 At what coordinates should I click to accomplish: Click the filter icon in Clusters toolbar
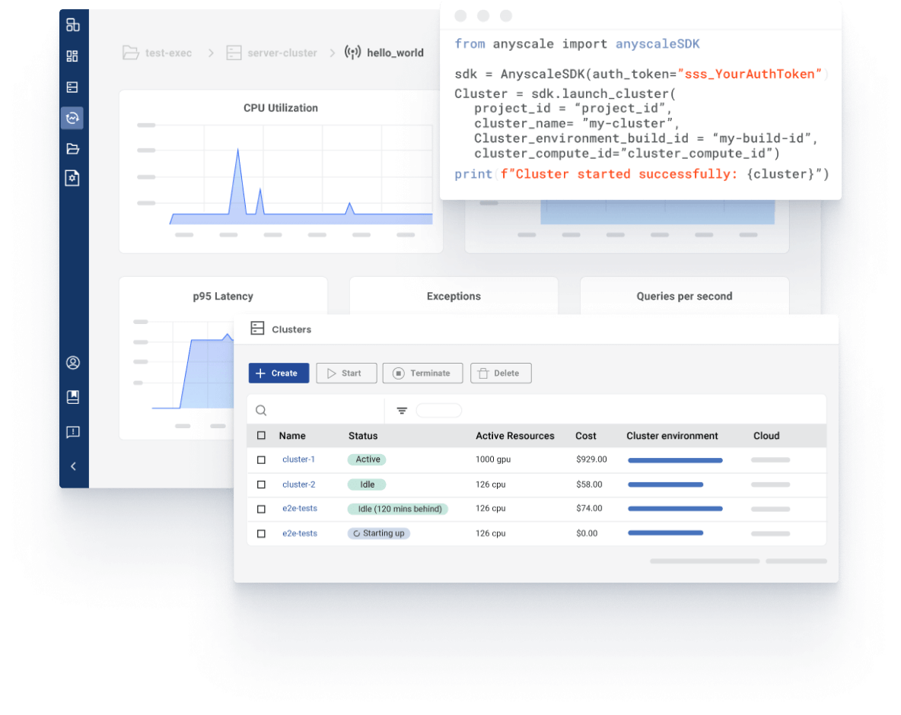tap(403, 411)
